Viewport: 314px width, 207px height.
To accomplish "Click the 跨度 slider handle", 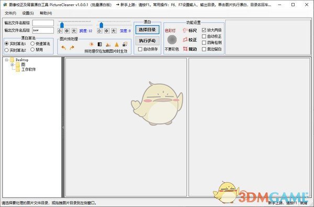I will coord(62,25).
